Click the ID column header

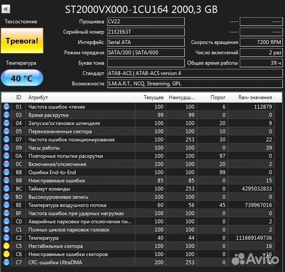(19, 97)
